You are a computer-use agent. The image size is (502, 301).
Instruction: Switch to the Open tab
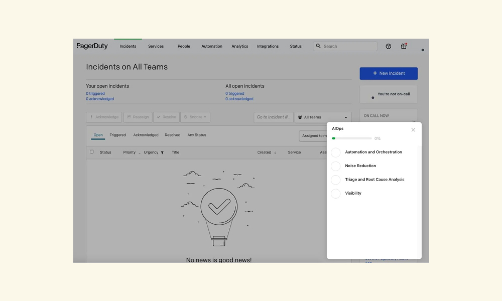pos(98,135)
